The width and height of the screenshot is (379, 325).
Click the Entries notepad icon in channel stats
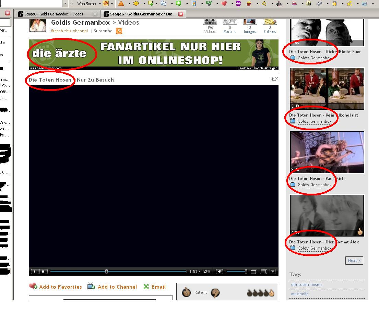tap(270, 22)
